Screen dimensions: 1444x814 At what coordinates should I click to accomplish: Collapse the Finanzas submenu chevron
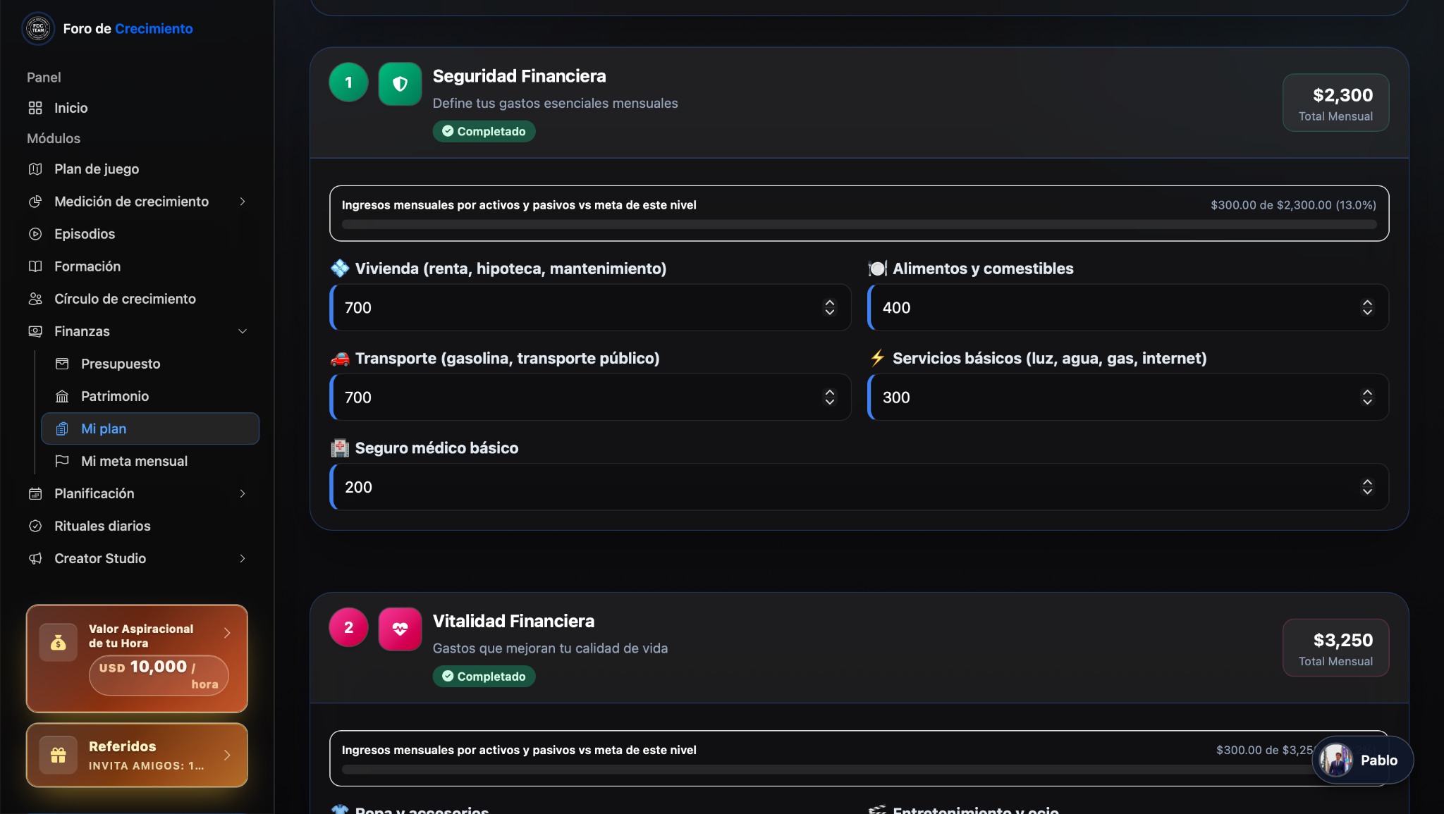coord(243,331)
